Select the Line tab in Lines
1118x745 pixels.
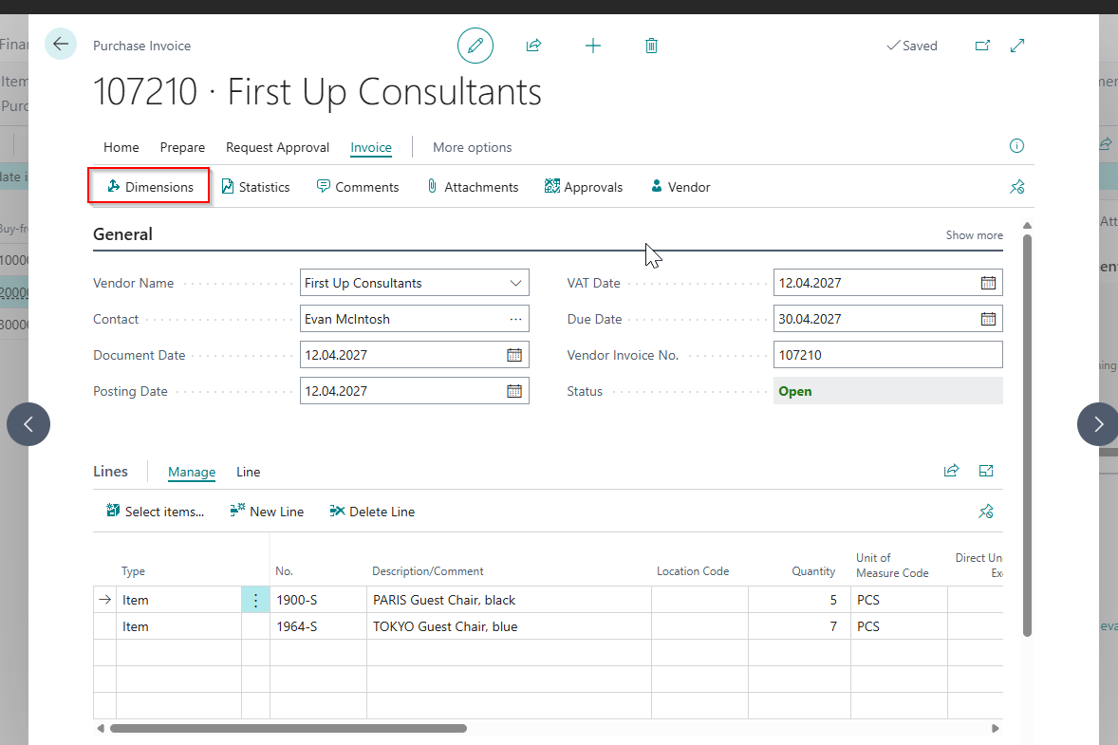[248, 472]
